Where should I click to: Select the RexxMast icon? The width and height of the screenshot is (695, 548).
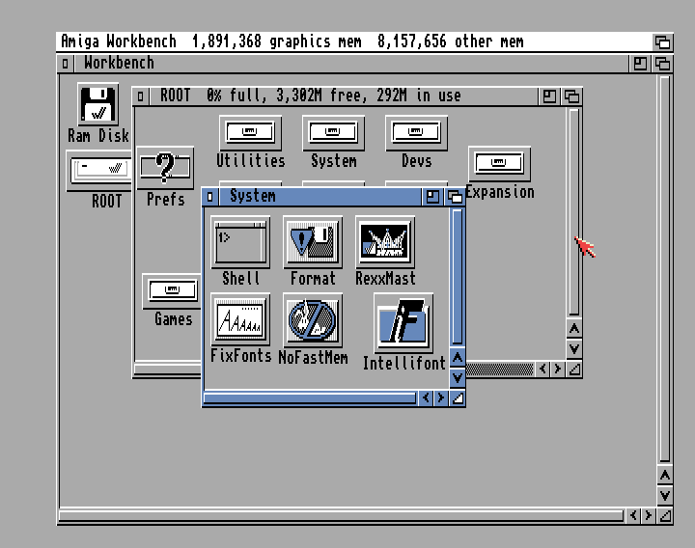click(385, 242)
